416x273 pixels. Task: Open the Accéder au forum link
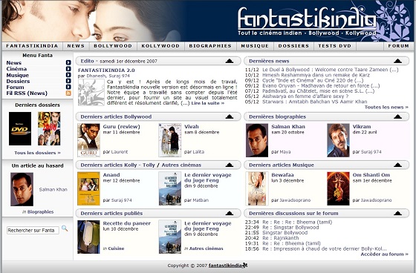coord(385,254)
